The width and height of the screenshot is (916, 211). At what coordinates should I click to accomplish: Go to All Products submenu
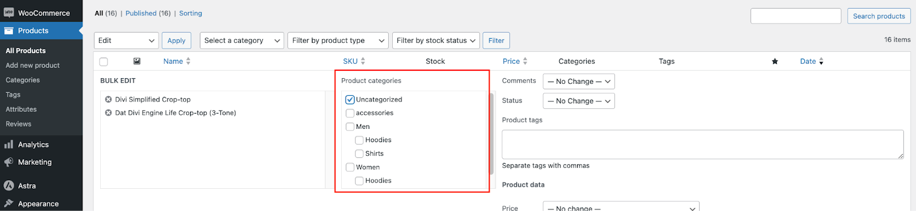click(26, 51)
